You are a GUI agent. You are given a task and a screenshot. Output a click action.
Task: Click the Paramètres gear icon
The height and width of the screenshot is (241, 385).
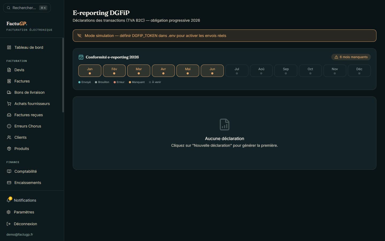[x=9, y=212]
